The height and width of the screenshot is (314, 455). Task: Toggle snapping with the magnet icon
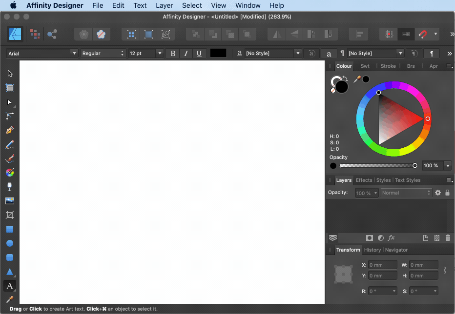point(423,34)
